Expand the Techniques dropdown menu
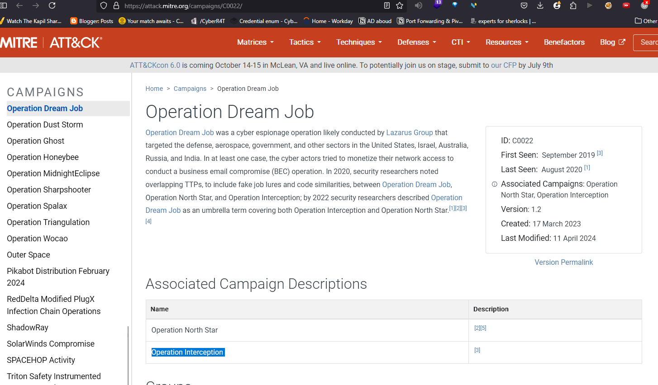Screen dimensions: 658x385 359,42
